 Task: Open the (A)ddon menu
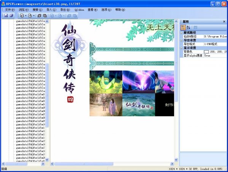(79, 10)
